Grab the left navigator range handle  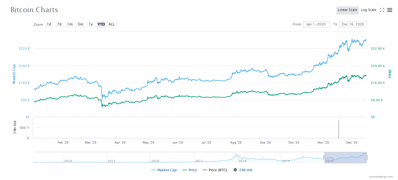[x=324, y=157]
